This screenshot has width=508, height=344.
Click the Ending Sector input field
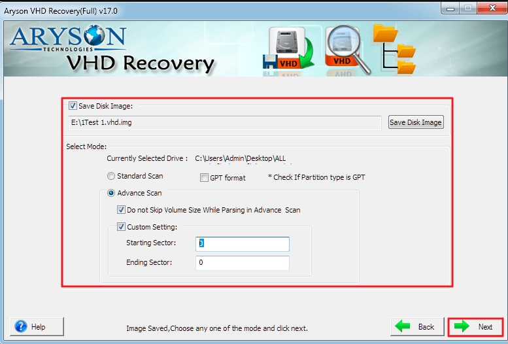click(x=243, y=263)
